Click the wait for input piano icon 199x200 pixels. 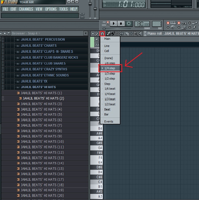(x=183, y=27)
